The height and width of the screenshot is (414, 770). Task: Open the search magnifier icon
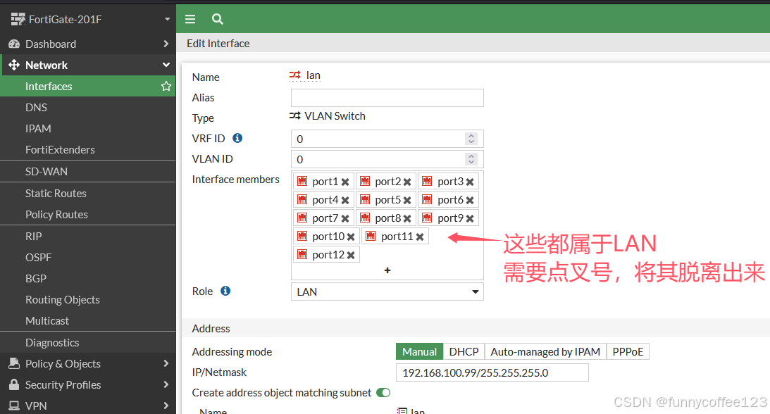[218, 19]
